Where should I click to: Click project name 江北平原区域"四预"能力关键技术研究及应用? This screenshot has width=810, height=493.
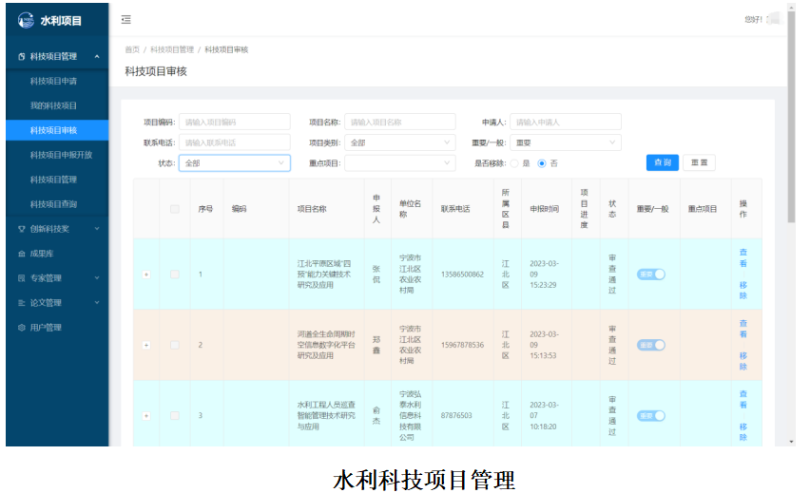click(325, 275)
